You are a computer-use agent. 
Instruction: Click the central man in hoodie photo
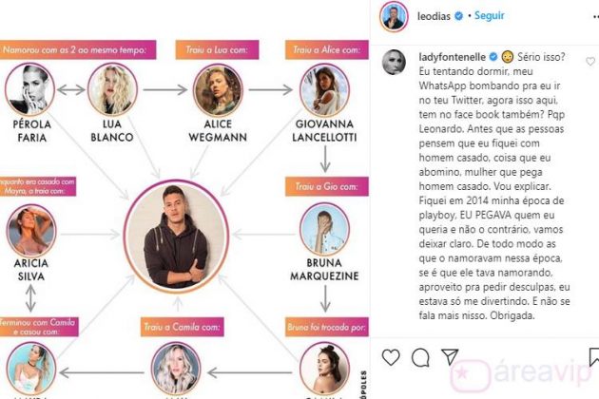point(176,236)
